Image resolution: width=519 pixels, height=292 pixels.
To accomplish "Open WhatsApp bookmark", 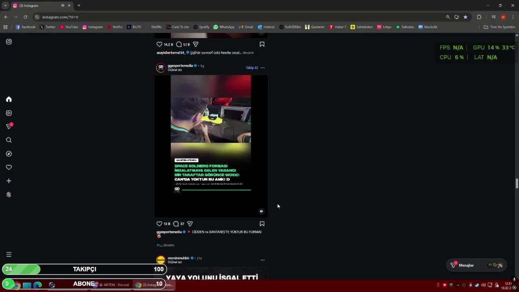I will pos(224,27).
